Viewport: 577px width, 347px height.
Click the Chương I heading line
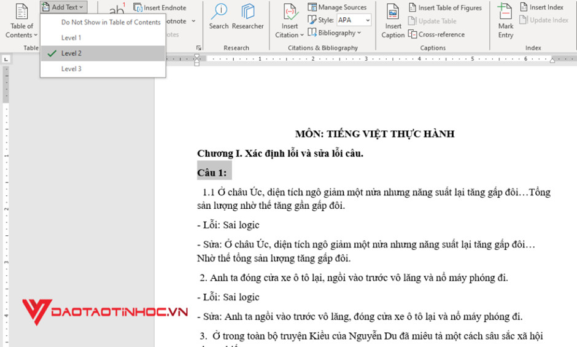tap(280, 154)
